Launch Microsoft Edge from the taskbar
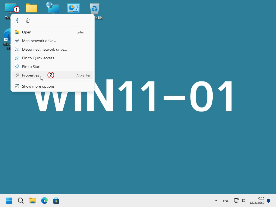This screenshot has width=276, height=207. point(44,201)
